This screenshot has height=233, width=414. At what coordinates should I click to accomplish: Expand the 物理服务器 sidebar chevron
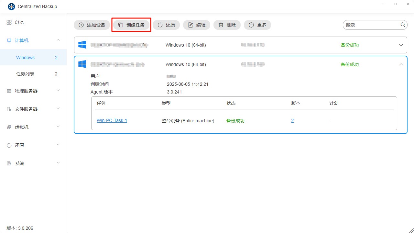click(x=58, y=91)
